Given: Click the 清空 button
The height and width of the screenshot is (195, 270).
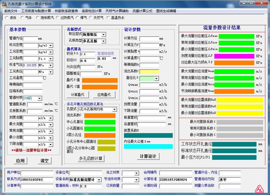Looking at the screenshot, I should 45,161.
